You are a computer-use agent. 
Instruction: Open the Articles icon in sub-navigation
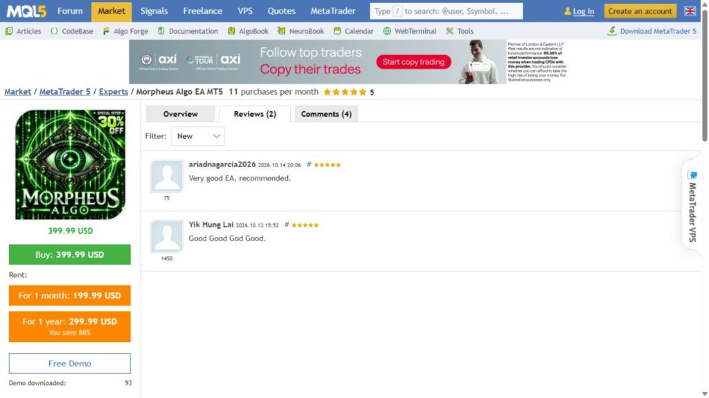pos(9,31)
